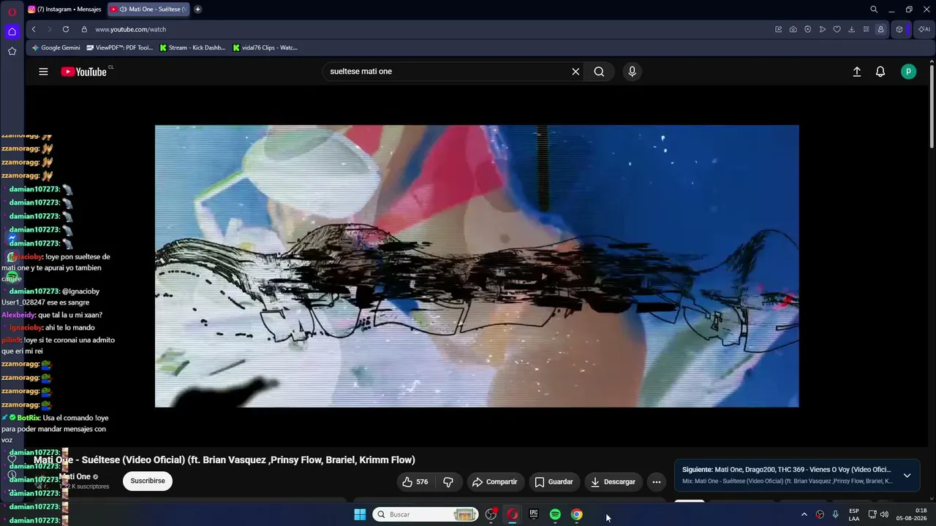Select the Mati One Suéltese tab
Screen dimensions: 936x526
pyautogui.click(x=148, y=9)
